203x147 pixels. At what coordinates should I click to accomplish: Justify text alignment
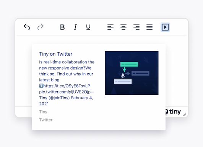(x=149, y=27)
